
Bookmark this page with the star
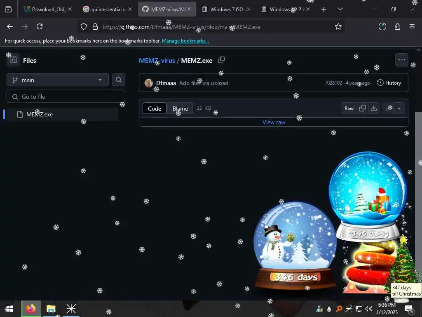(x=338, y=26)
